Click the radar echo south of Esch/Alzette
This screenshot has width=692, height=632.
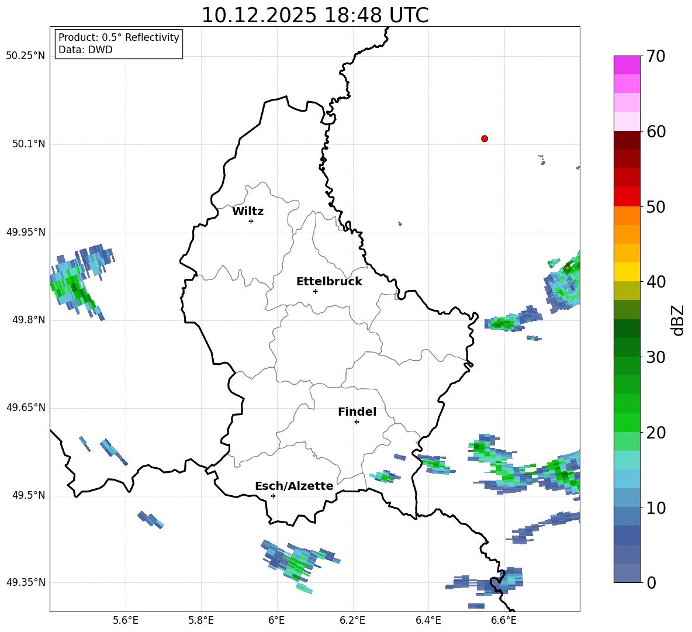pyautogui.click(x=296, y=564)
